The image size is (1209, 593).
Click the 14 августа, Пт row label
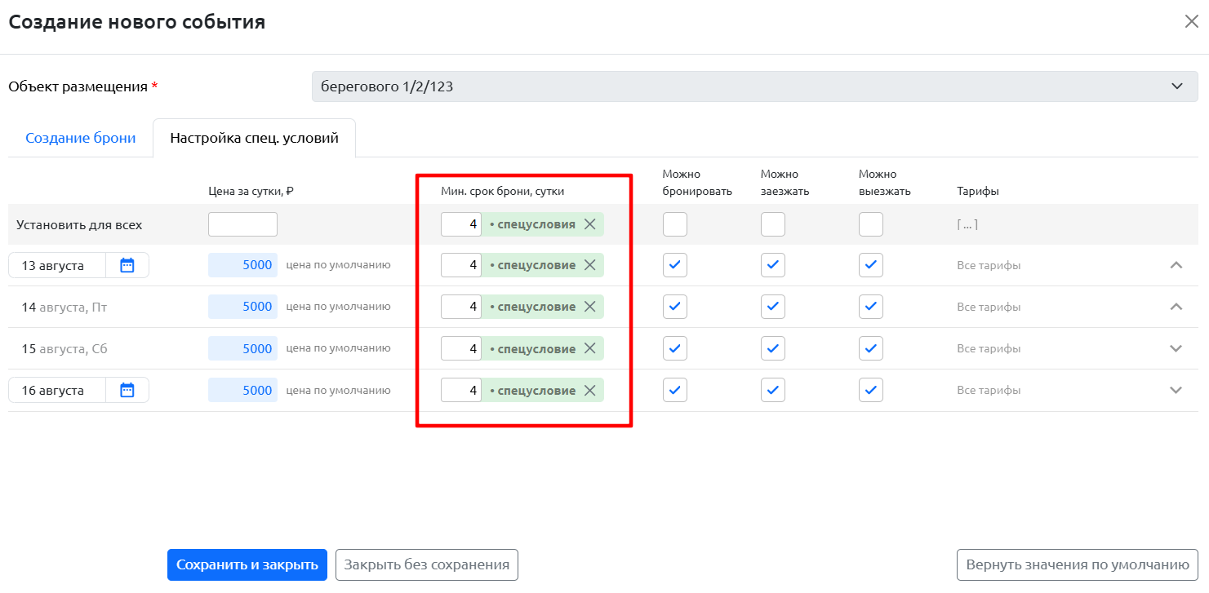64,308
